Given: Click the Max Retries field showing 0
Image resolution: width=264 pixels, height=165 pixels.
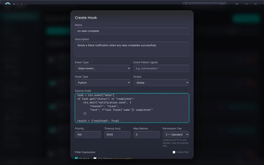Looking at the screenshot, I should tap(146, 135).
